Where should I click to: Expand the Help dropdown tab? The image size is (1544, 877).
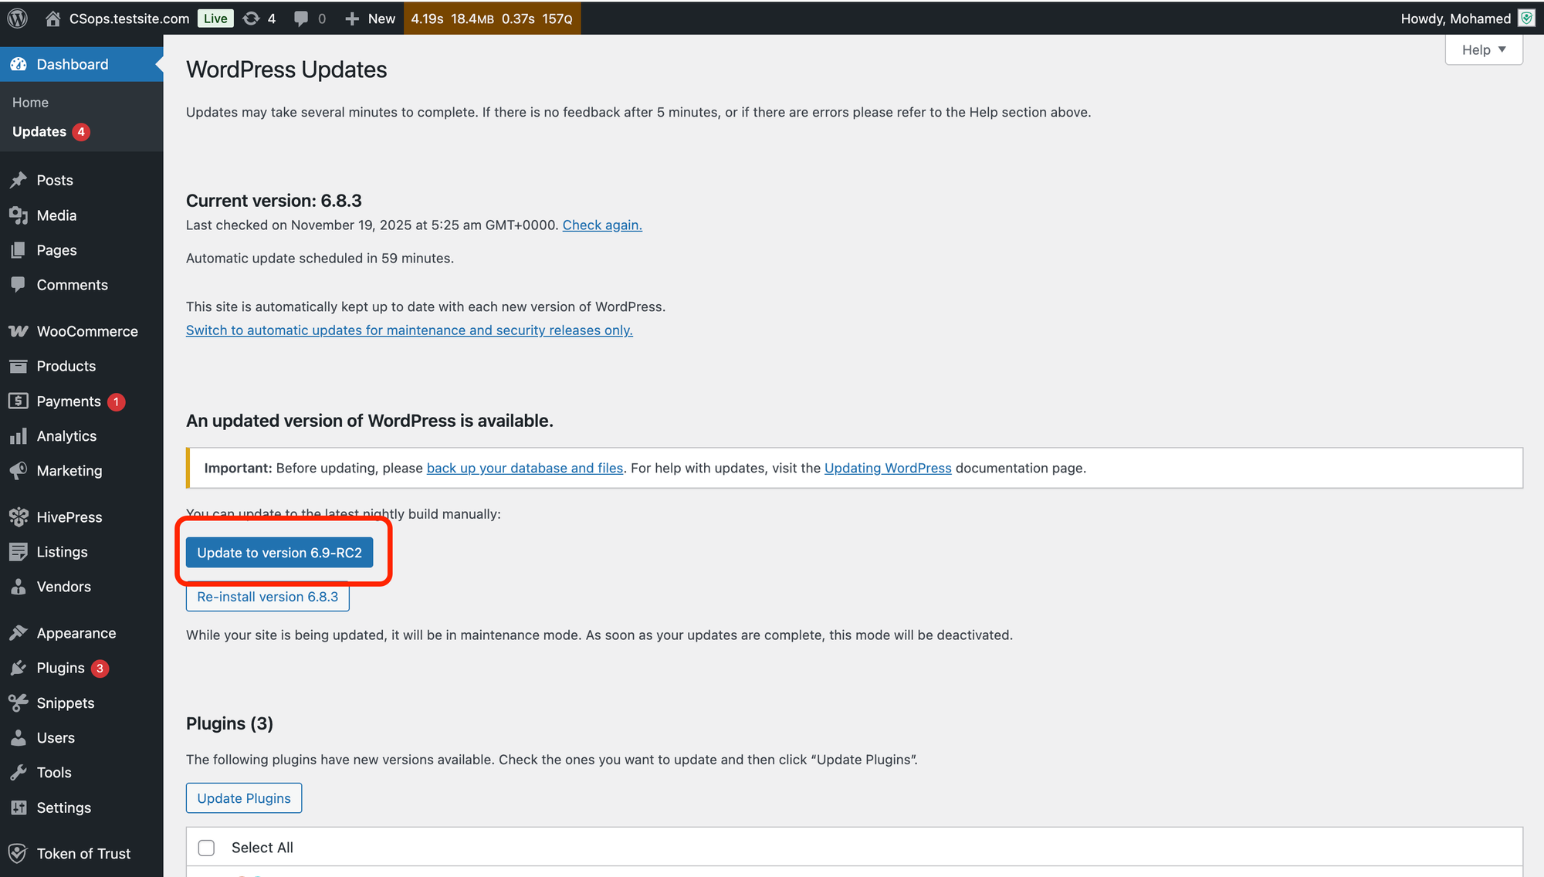pyautogui.click(x=1483, y=50)
